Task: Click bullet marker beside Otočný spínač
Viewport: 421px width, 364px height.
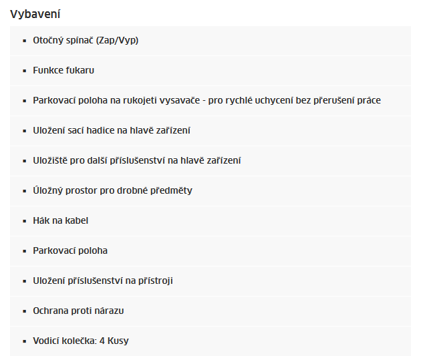Action: [25, 41]
